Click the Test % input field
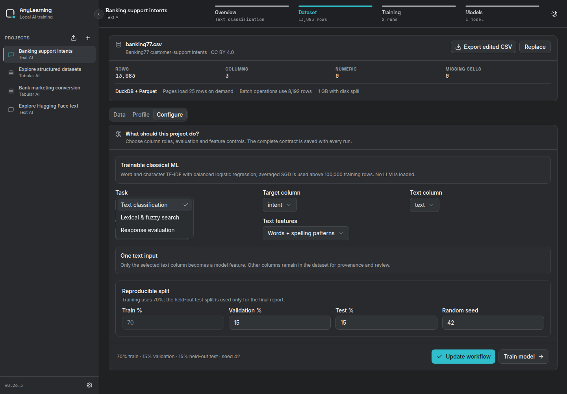The height and width of the screenshot is (394, 567). pos(386,323)
